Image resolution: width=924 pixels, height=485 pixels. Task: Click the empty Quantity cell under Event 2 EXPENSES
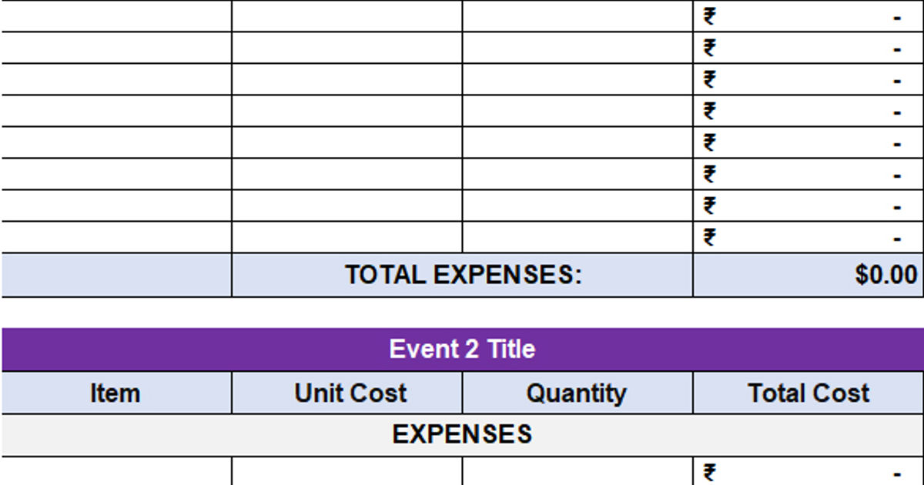(x=577, y=471)
